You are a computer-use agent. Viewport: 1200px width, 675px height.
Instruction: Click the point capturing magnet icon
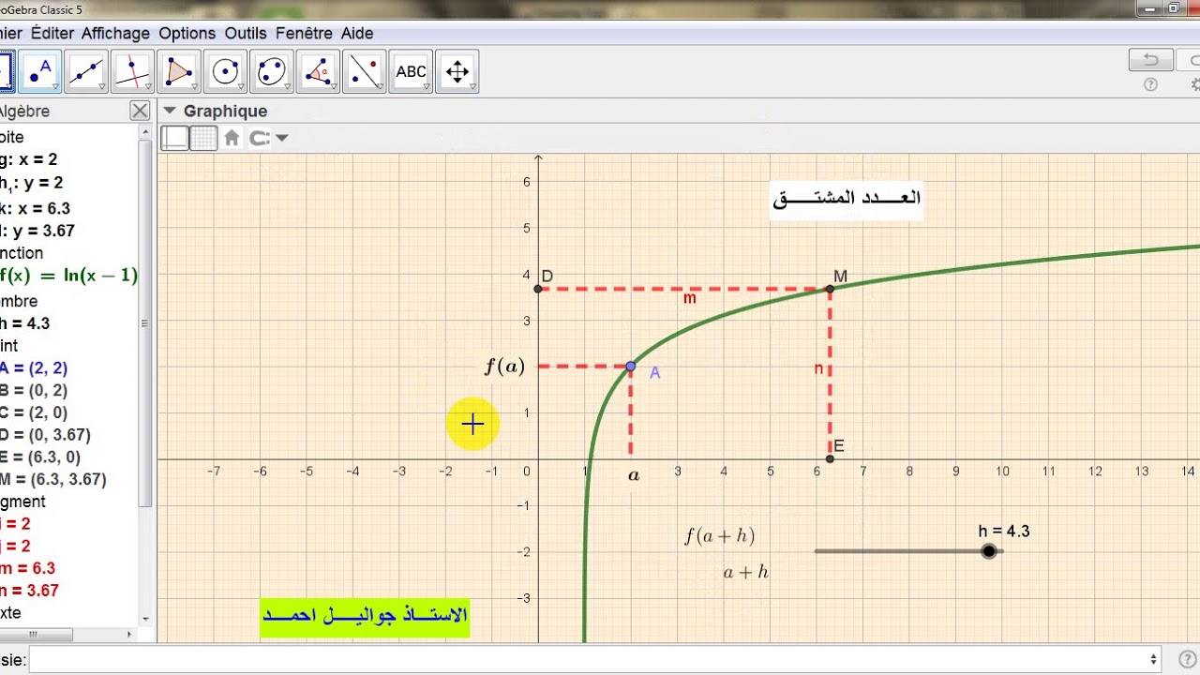[x=258, y=138]
